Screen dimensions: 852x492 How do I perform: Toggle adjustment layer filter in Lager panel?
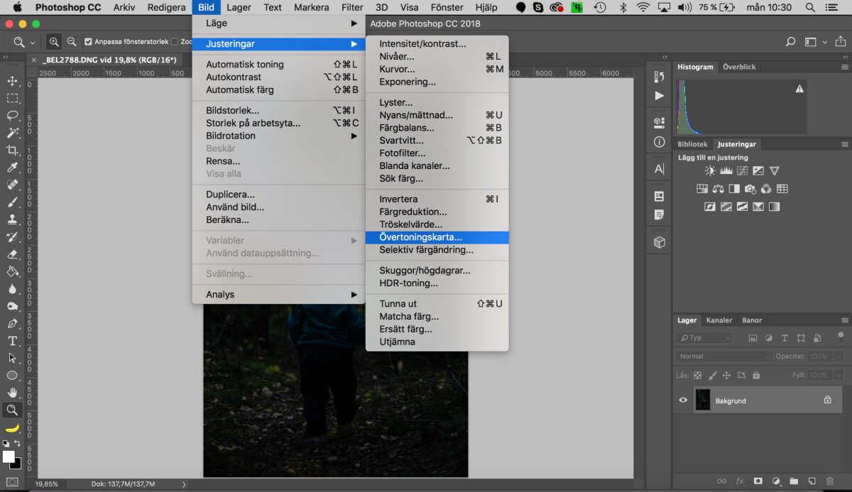pyautogui.click(x=769, y=338)
